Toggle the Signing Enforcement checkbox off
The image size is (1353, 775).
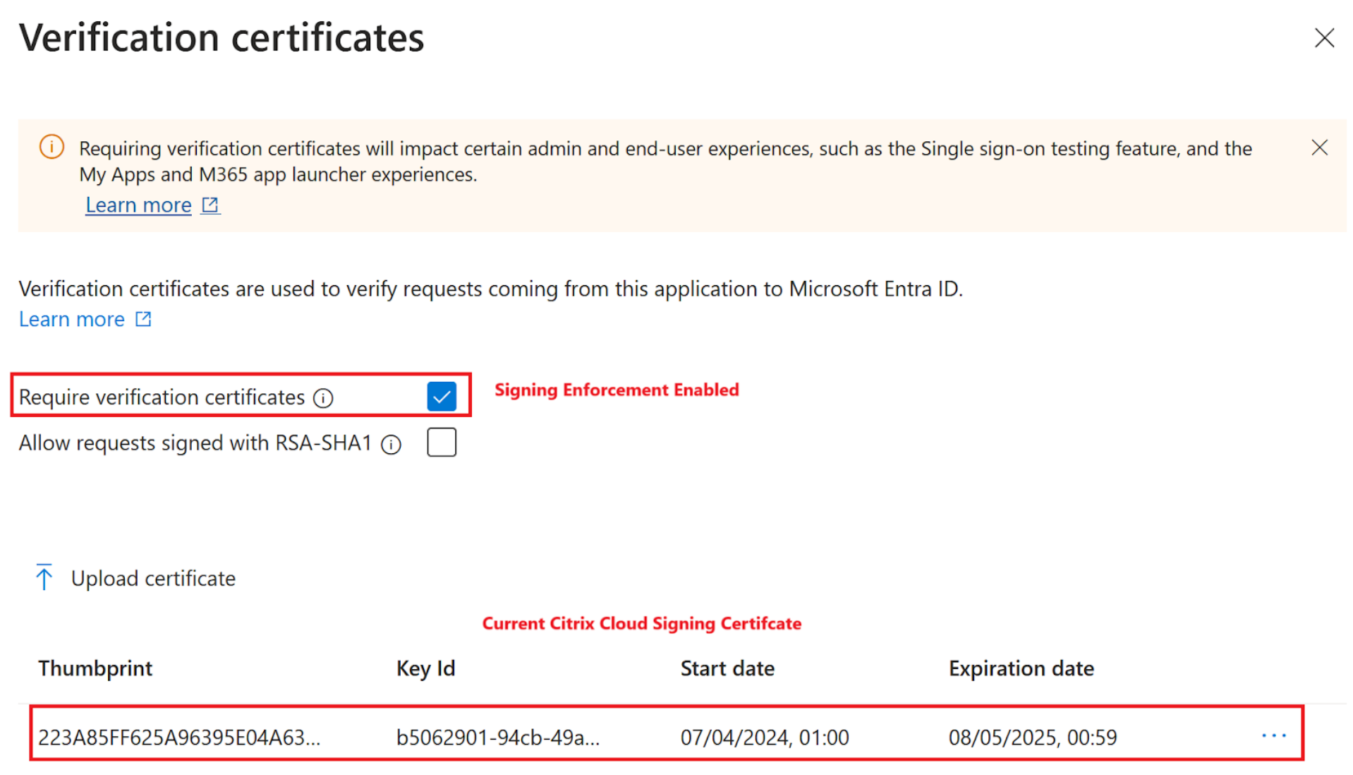[x=442, y=396]
